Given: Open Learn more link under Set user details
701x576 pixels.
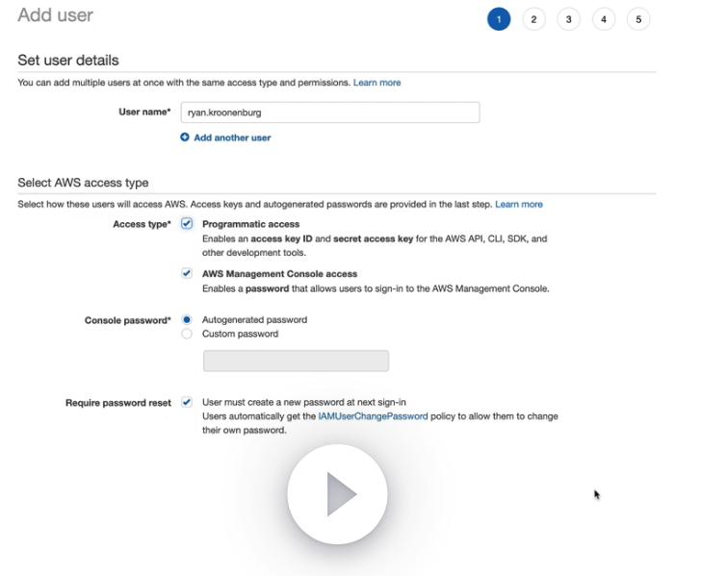Looking at the screenshot, I should [x=376, y=83].
